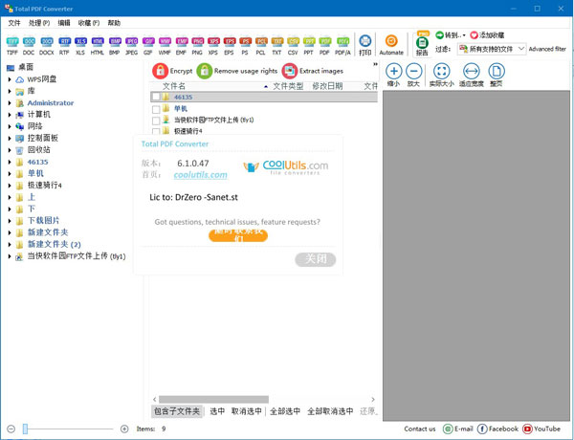Convert to PNG icon

[x=197, y=45]
